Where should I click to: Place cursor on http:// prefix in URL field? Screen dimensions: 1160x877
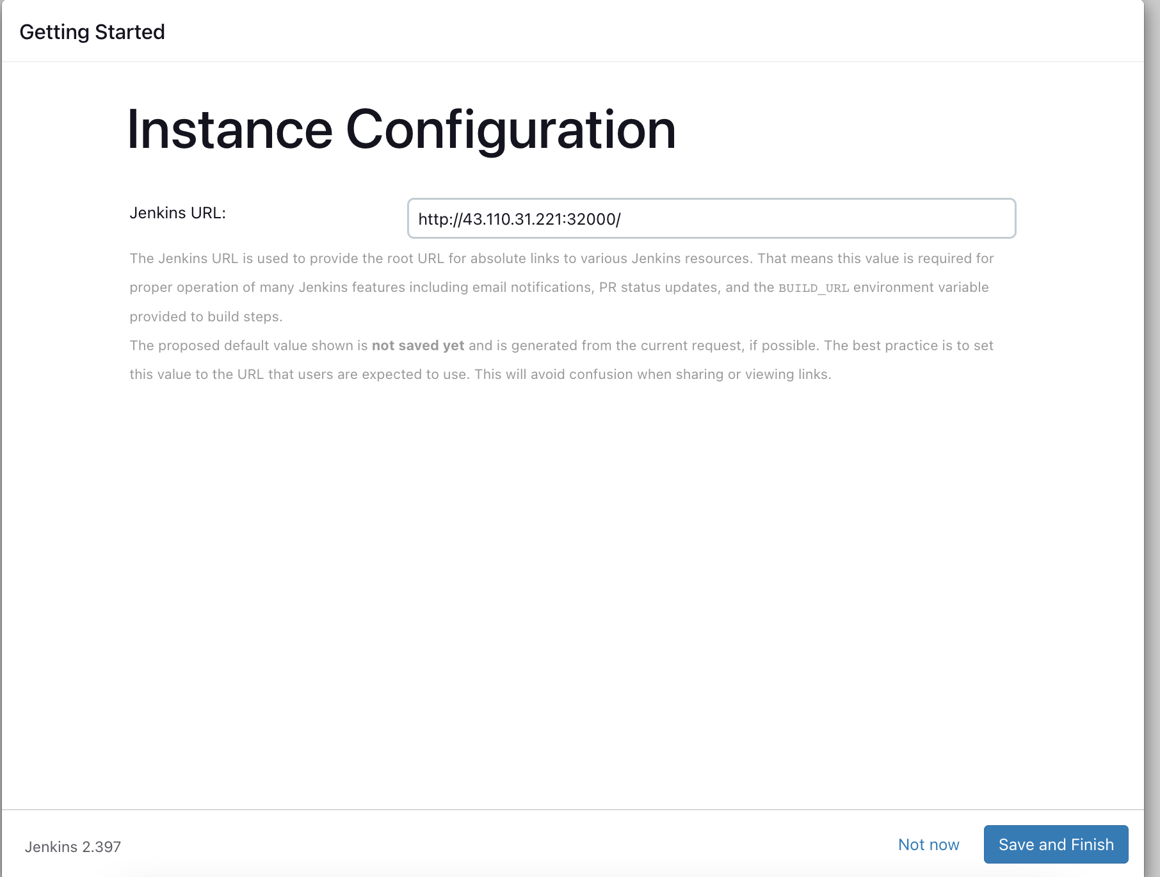tap(440, 220)
